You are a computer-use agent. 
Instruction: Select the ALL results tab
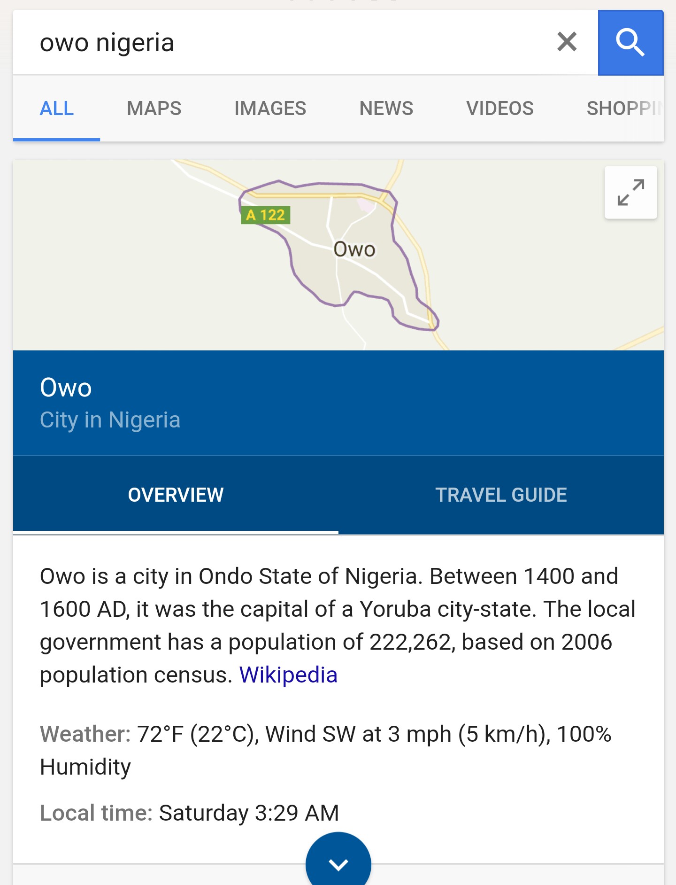coord(57,109)
